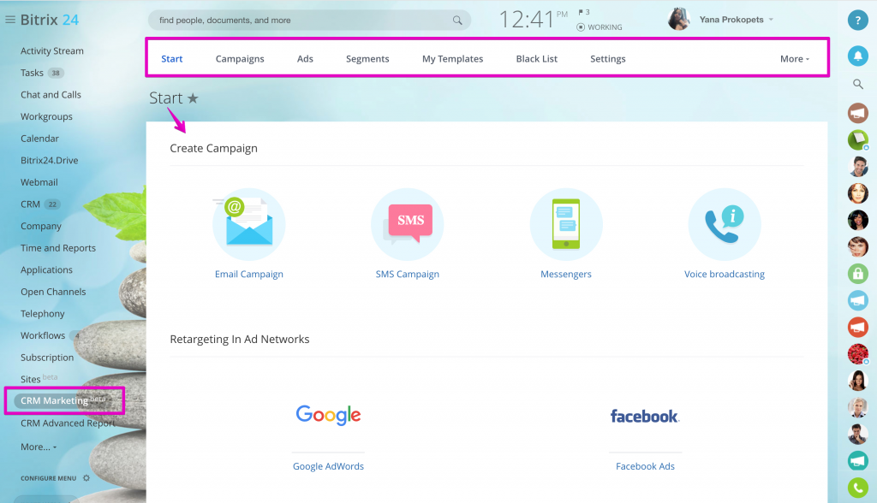Click the green padlock icon in sidebar

coord(858,273)
